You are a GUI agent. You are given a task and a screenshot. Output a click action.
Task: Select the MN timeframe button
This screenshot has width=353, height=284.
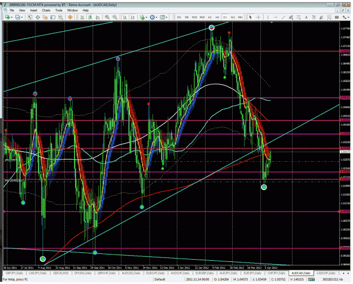pyautogui.click(x=241, y=18)
